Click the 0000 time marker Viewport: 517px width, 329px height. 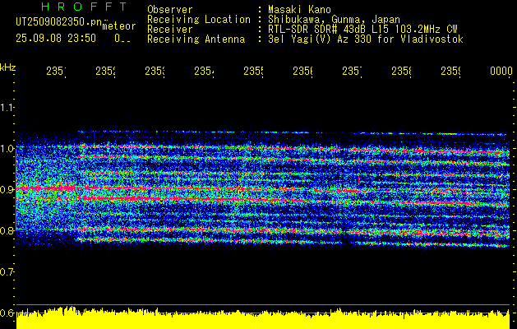[x=501, y=71]
